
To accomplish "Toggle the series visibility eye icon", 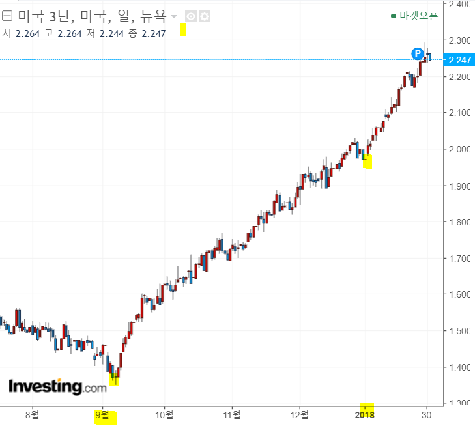I will 191,16.
